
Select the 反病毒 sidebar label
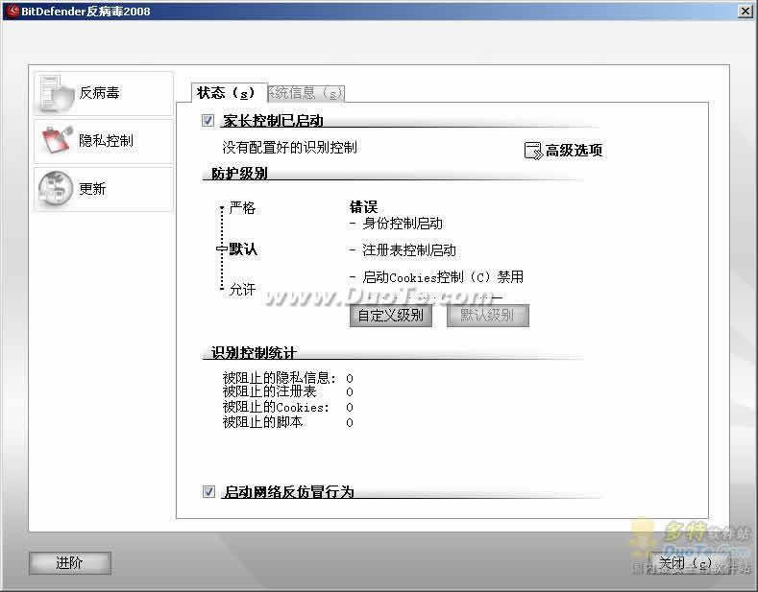coord(99,92)
